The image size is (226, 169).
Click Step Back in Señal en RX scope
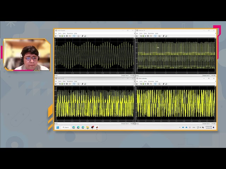point(60,84)
